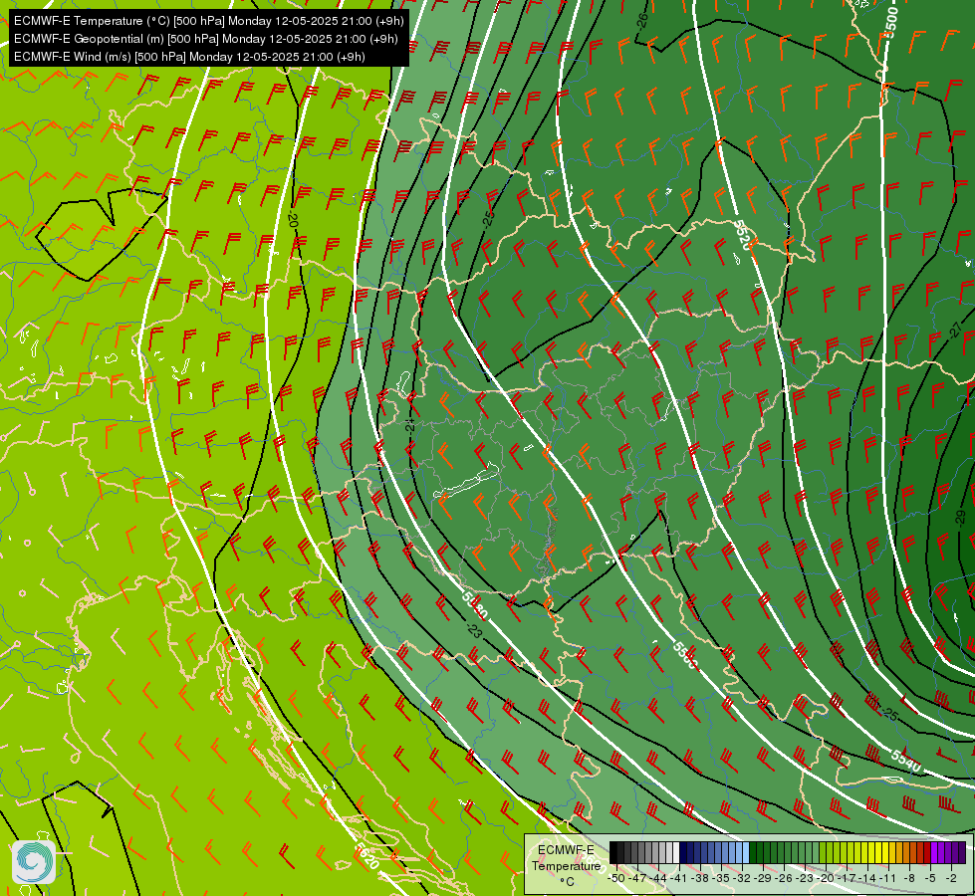The height and width of the screenshot is (896, 975).
Task: Click the -8 value in the legend
Action: 909,878
